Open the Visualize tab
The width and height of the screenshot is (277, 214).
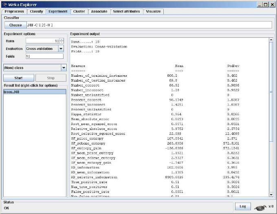(153, 11)
